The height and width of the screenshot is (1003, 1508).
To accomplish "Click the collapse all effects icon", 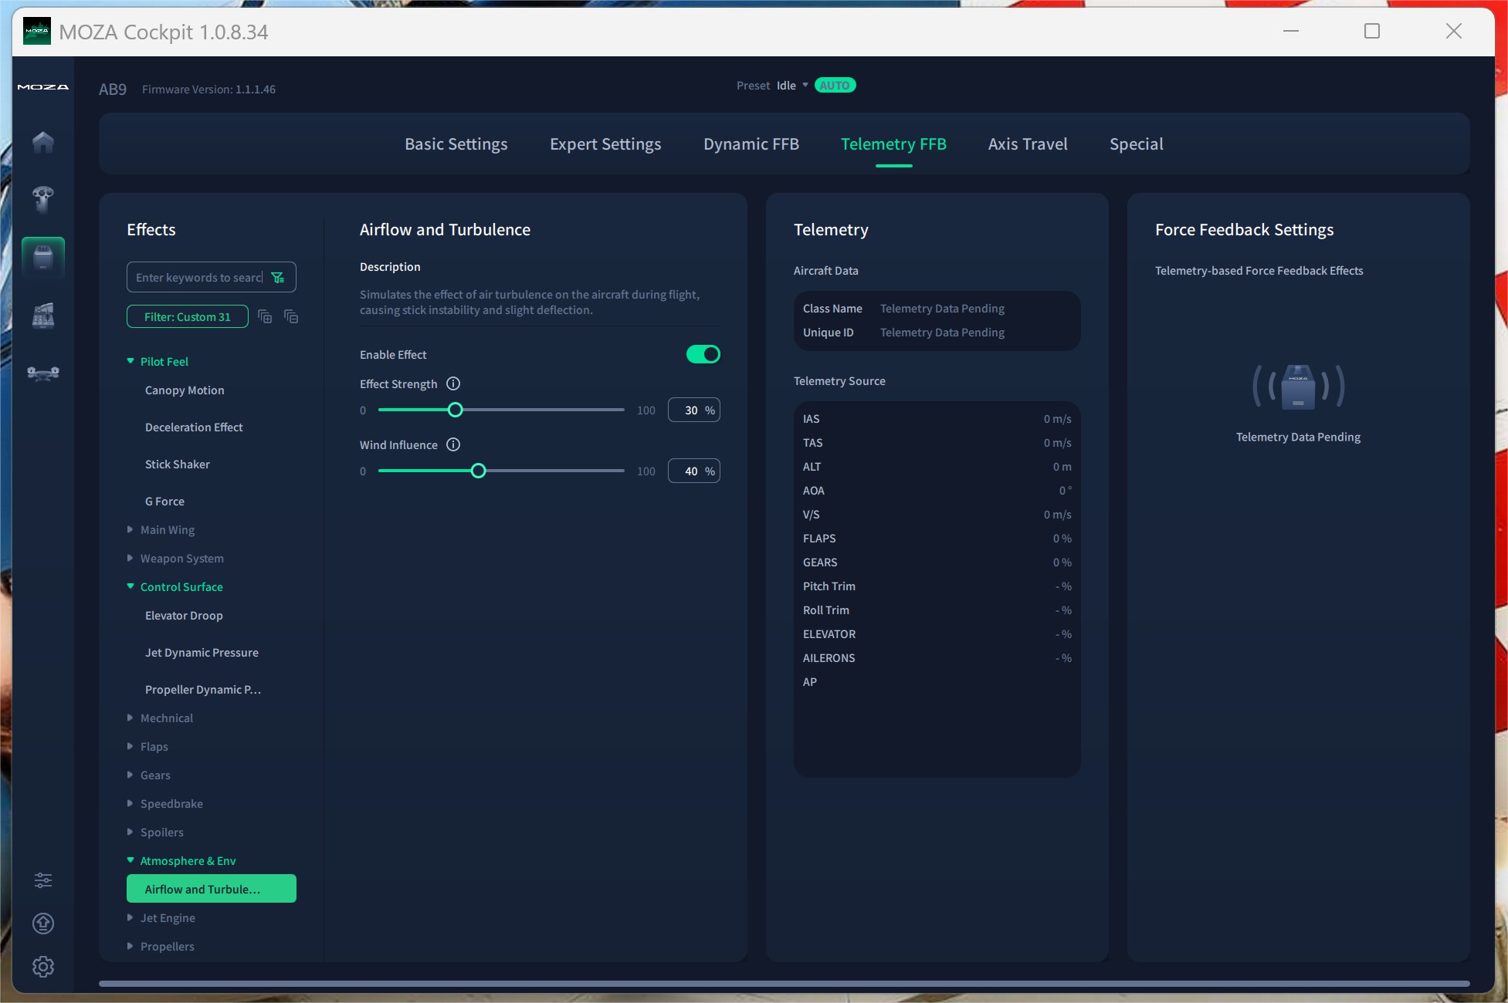I will click(x=291, y=317).
